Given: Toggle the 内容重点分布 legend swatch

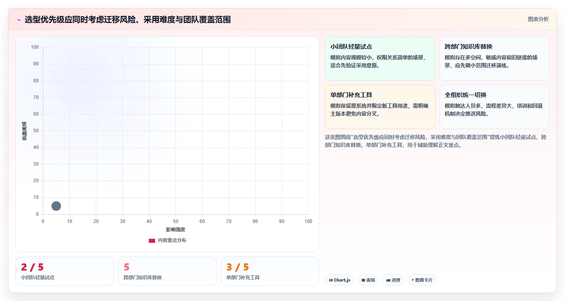Looking at the screenshot, I should coord(152,241).
